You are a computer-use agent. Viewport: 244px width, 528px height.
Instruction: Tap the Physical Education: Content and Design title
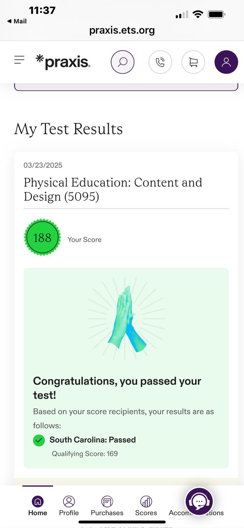[113, 189]
